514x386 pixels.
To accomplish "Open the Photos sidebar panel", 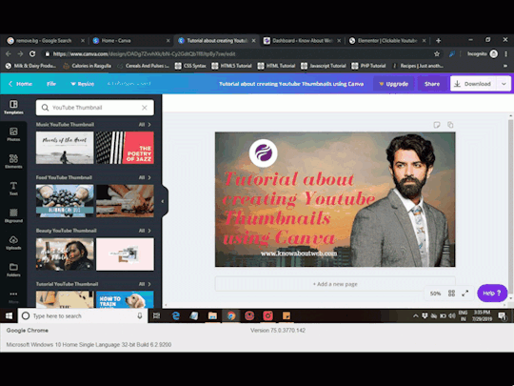I will pyautogui.click(x=13, y=134).
